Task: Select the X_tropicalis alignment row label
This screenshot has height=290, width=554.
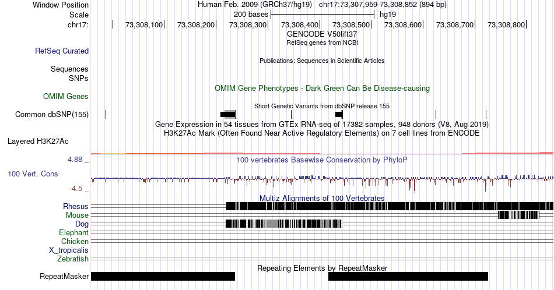Action: (69, 250)
